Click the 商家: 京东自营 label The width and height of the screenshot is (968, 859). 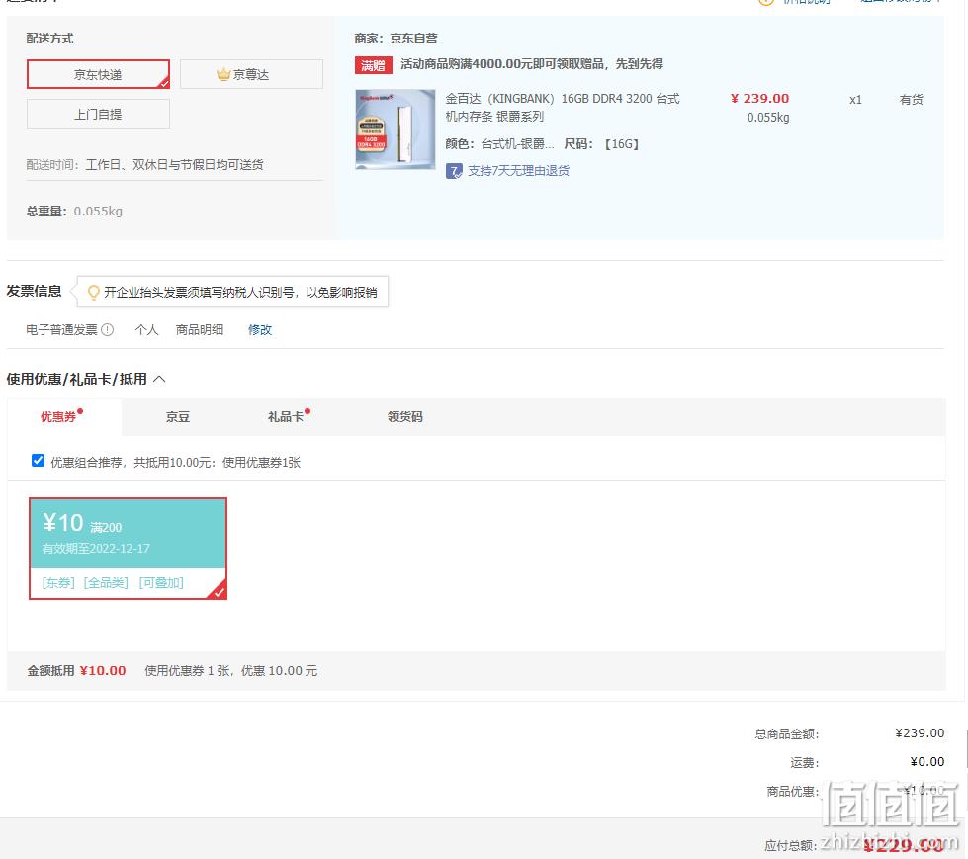click(396, 39)
